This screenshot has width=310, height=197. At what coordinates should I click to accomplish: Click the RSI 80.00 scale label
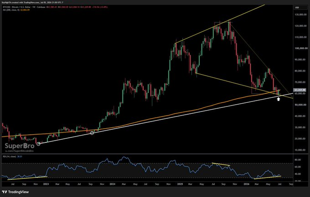pyautogui.click(x=298, y=160)
